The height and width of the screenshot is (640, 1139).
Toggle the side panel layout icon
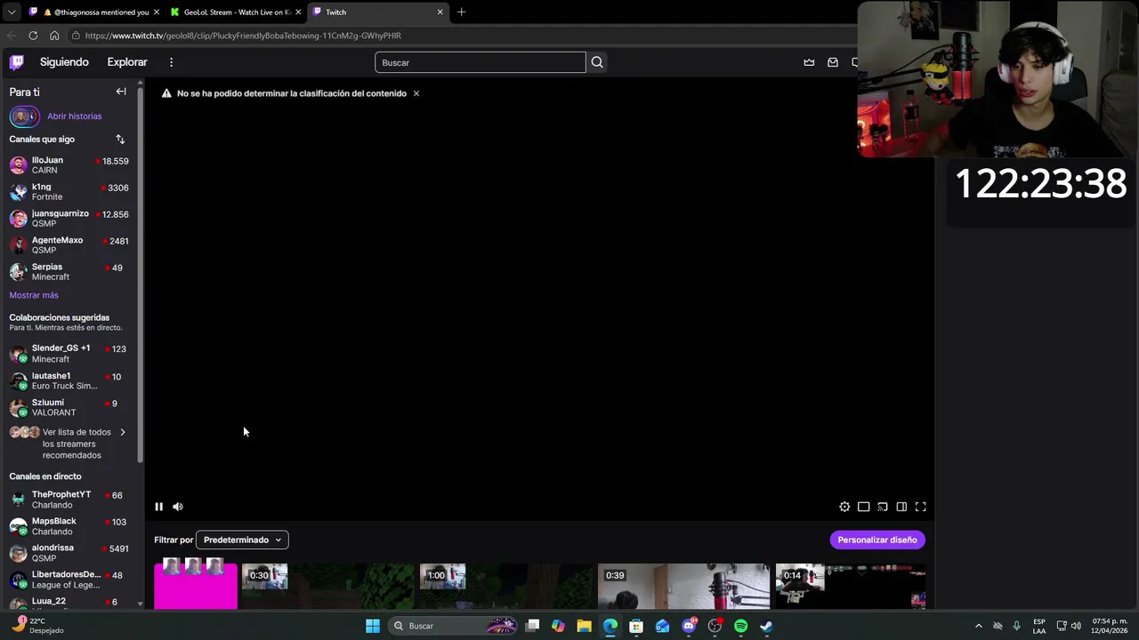coord(901,507)
